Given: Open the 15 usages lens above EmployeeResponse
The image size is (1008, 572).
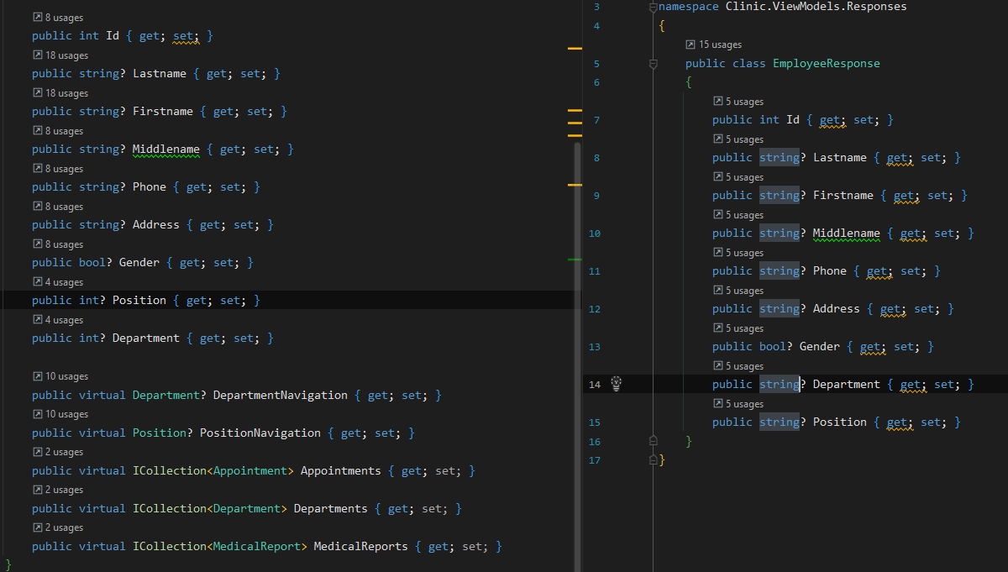Looking at the screenshot, I should click(x=714, y=45).
